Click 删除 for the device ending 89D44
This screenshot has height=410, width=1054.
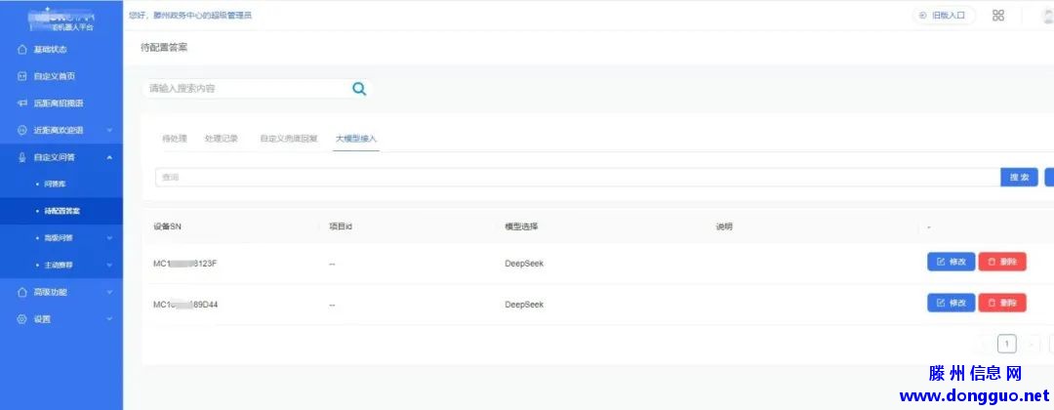1002,304
